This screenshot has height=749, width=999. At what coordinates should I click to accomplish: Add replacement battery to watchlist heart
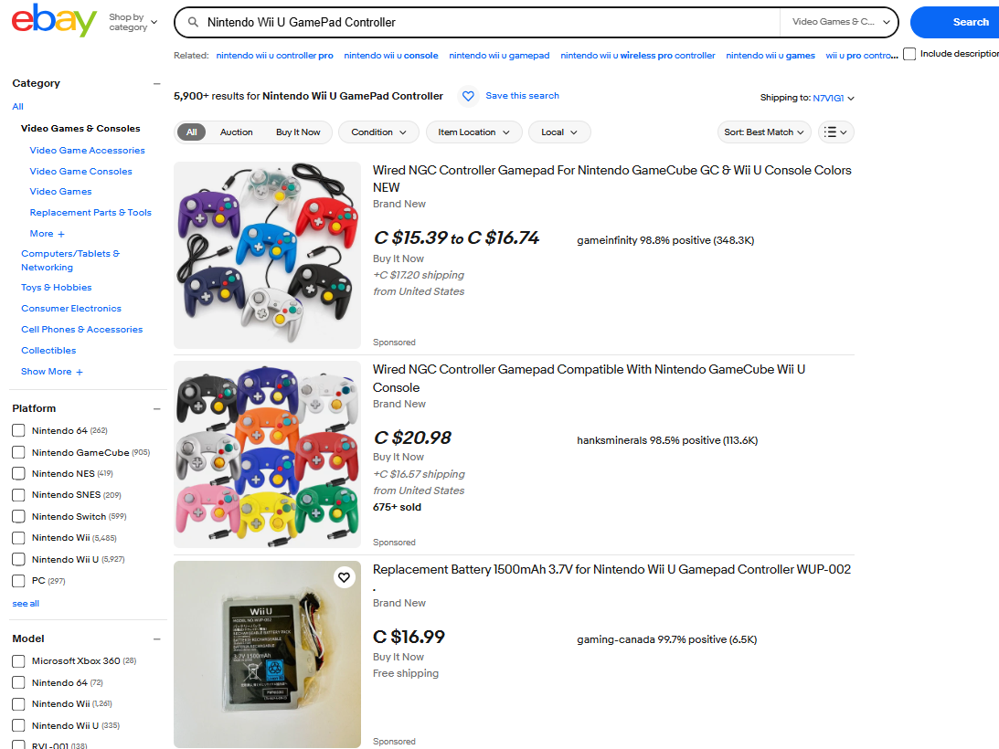click(344, 577)
